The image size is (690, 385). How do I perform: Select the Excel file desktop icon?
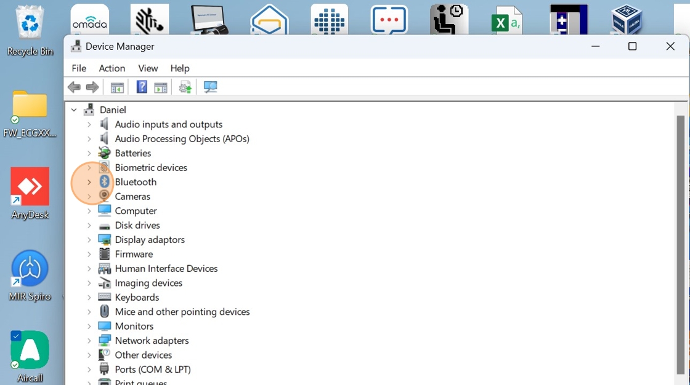click(507, 20)
